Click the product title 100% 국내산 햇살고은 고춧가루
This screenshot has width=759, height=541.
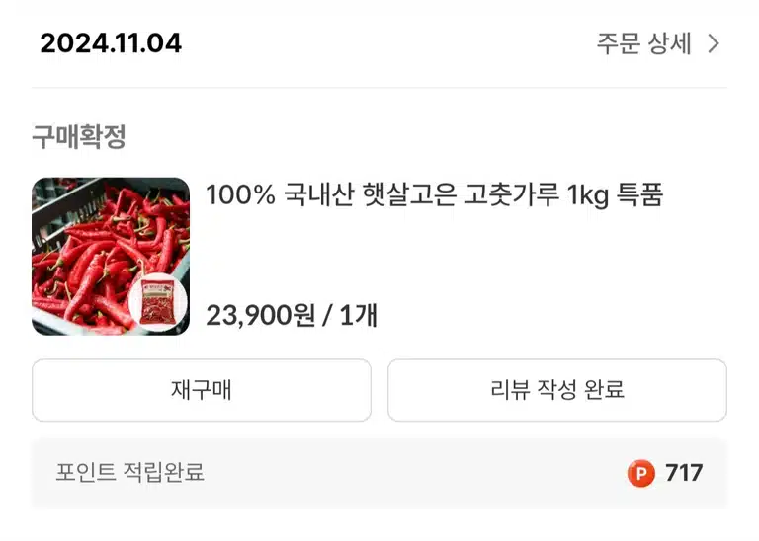[382, 194]
